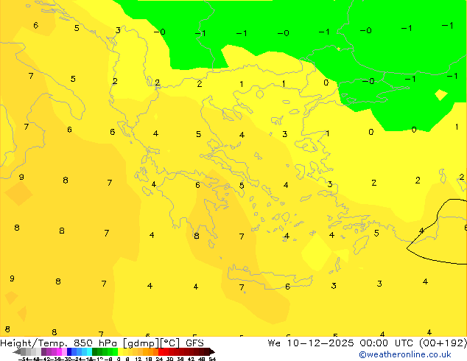The image size is (467, 361).
Task: Click the weatheronline.co.uk copyright link
Action: [x=405, y=354]
